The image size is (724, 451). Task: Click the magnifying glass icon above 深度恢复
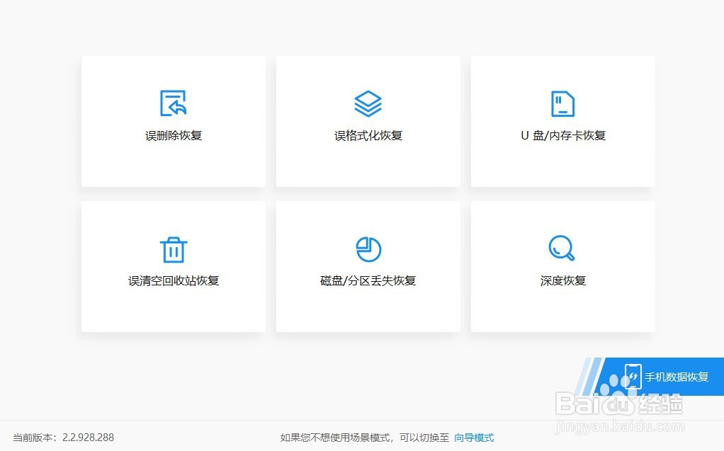coord(562,249)
